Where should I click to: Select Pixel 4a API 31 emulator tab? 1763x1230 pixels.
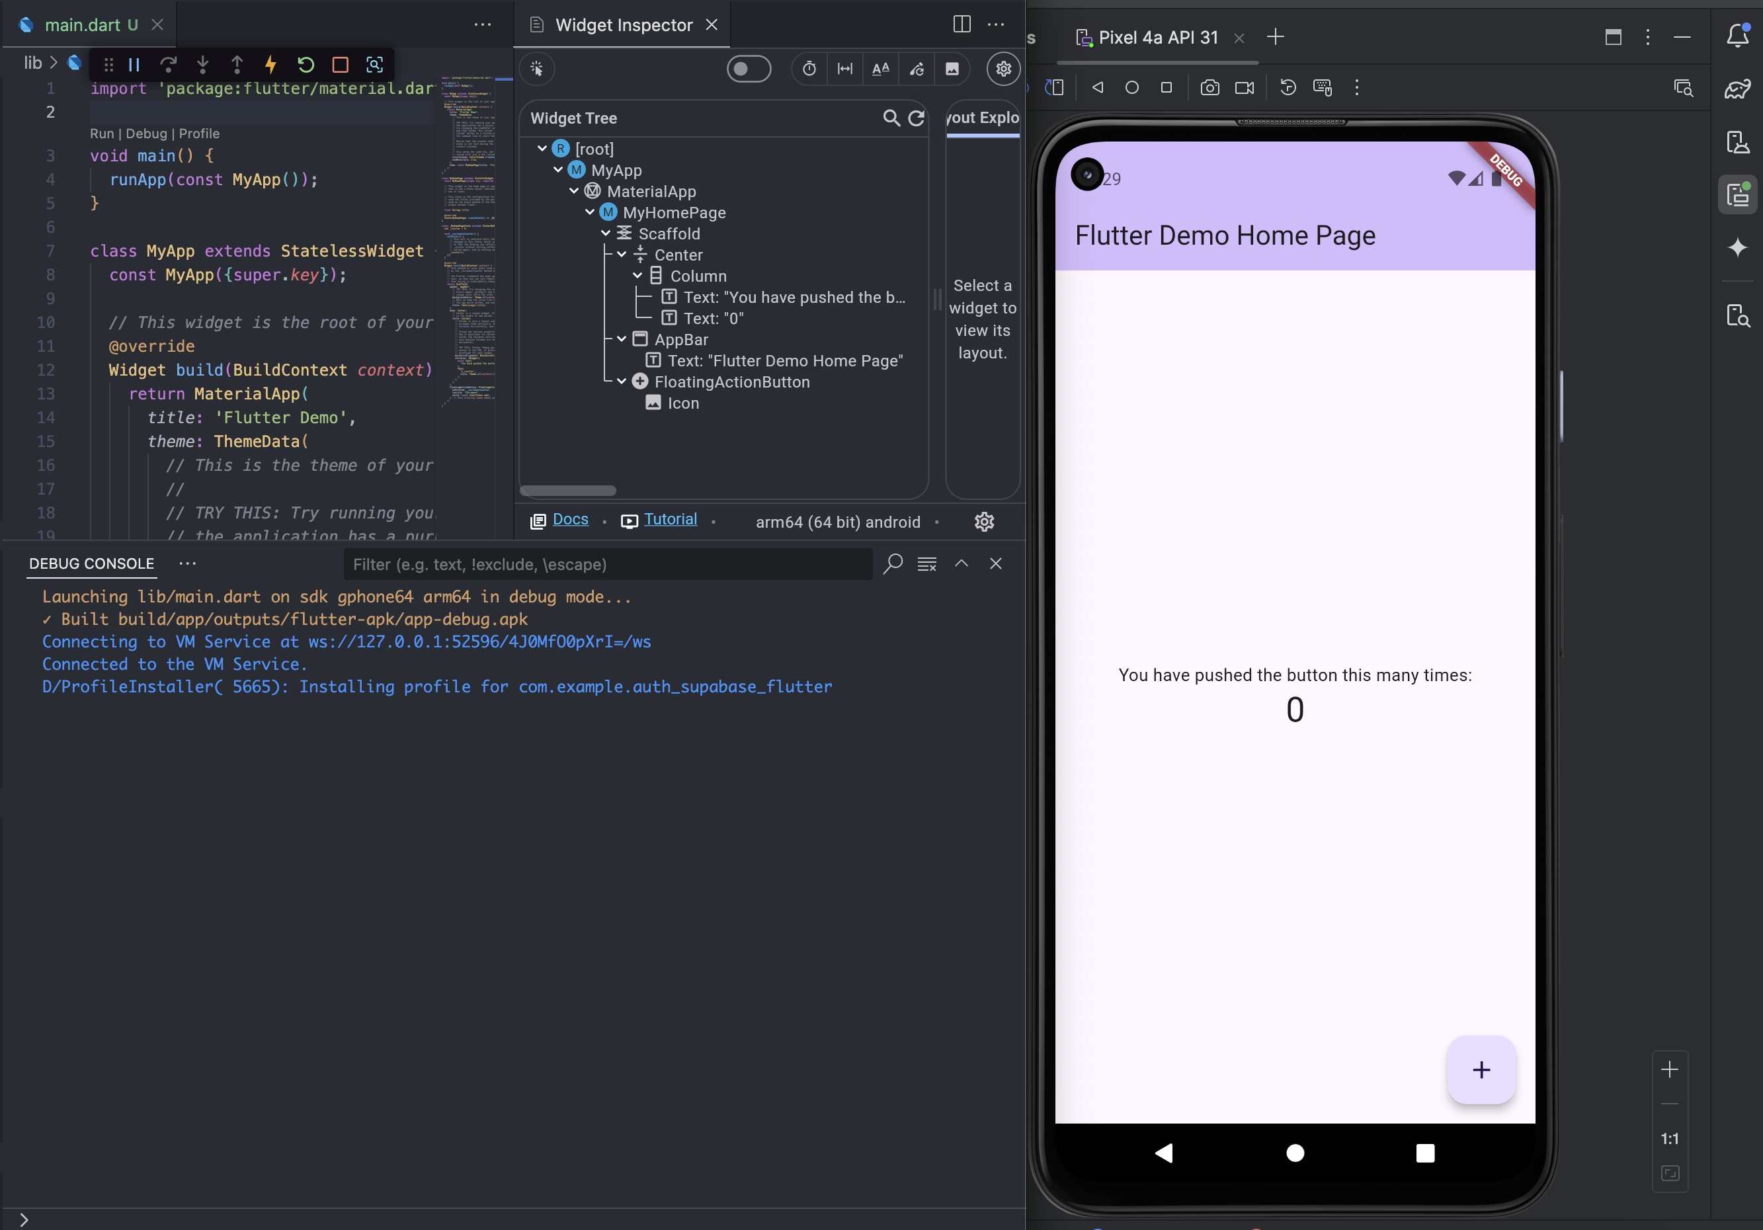pyautogui.click(x=1158, y=38)
